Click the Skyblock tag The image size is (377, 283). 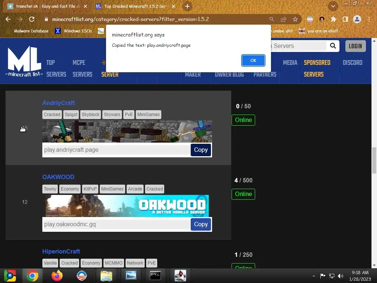[91, 115]
